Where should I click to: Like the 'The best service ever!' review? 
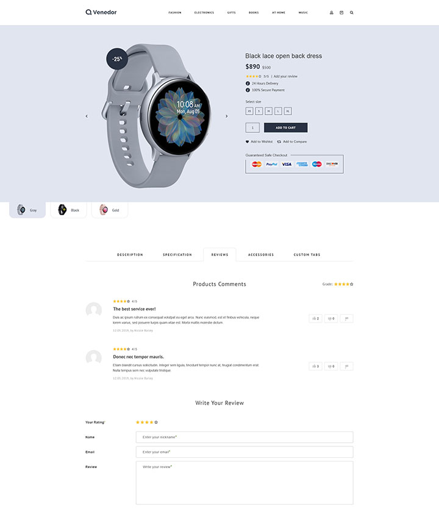point(315,318)
